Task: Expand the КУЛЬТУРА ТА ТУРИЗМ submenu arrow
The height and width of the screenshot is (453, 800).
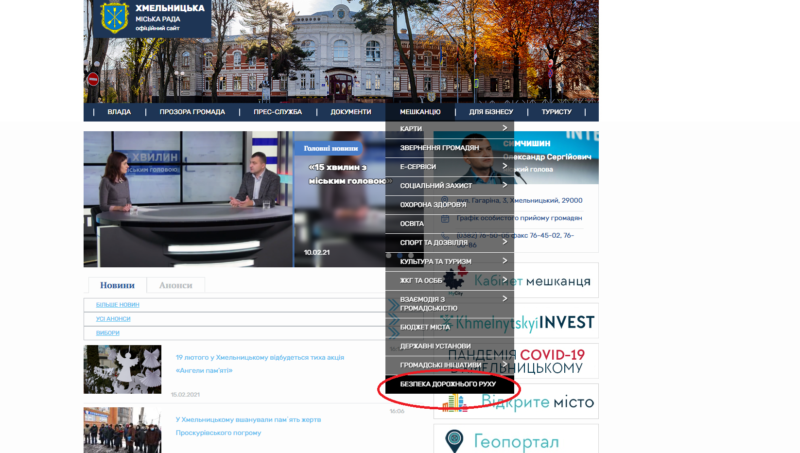Action: tap(504, 261)
